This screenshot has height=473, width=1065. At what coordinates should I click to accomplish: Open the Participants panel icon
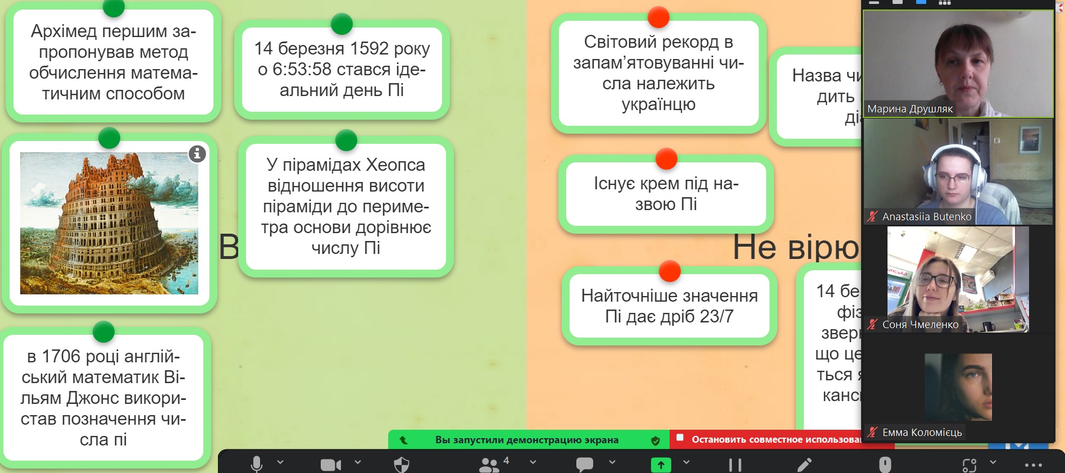[x=489, y=465]
